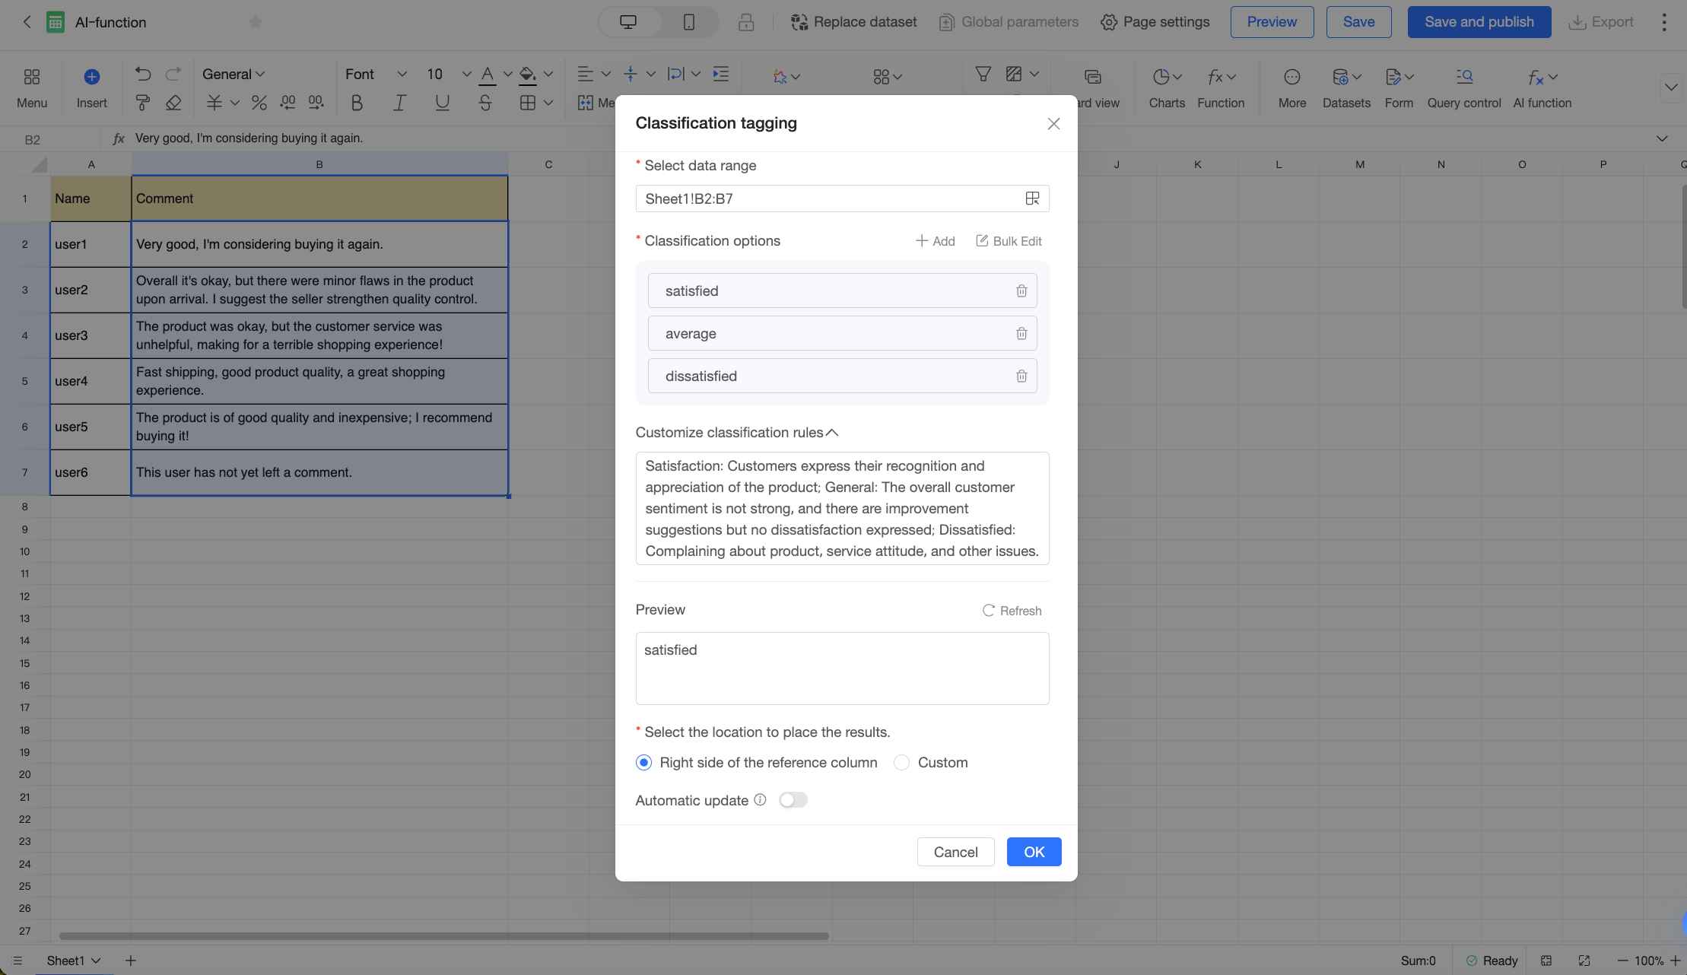Image resolution: width=1687 pixels, height=975 pixels.
Task: Delete the 'dissatisfied' classification option
Action: click(x=1021, y=376)
